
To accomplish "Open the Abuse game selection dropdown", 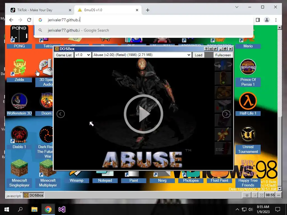I will 142,55.
